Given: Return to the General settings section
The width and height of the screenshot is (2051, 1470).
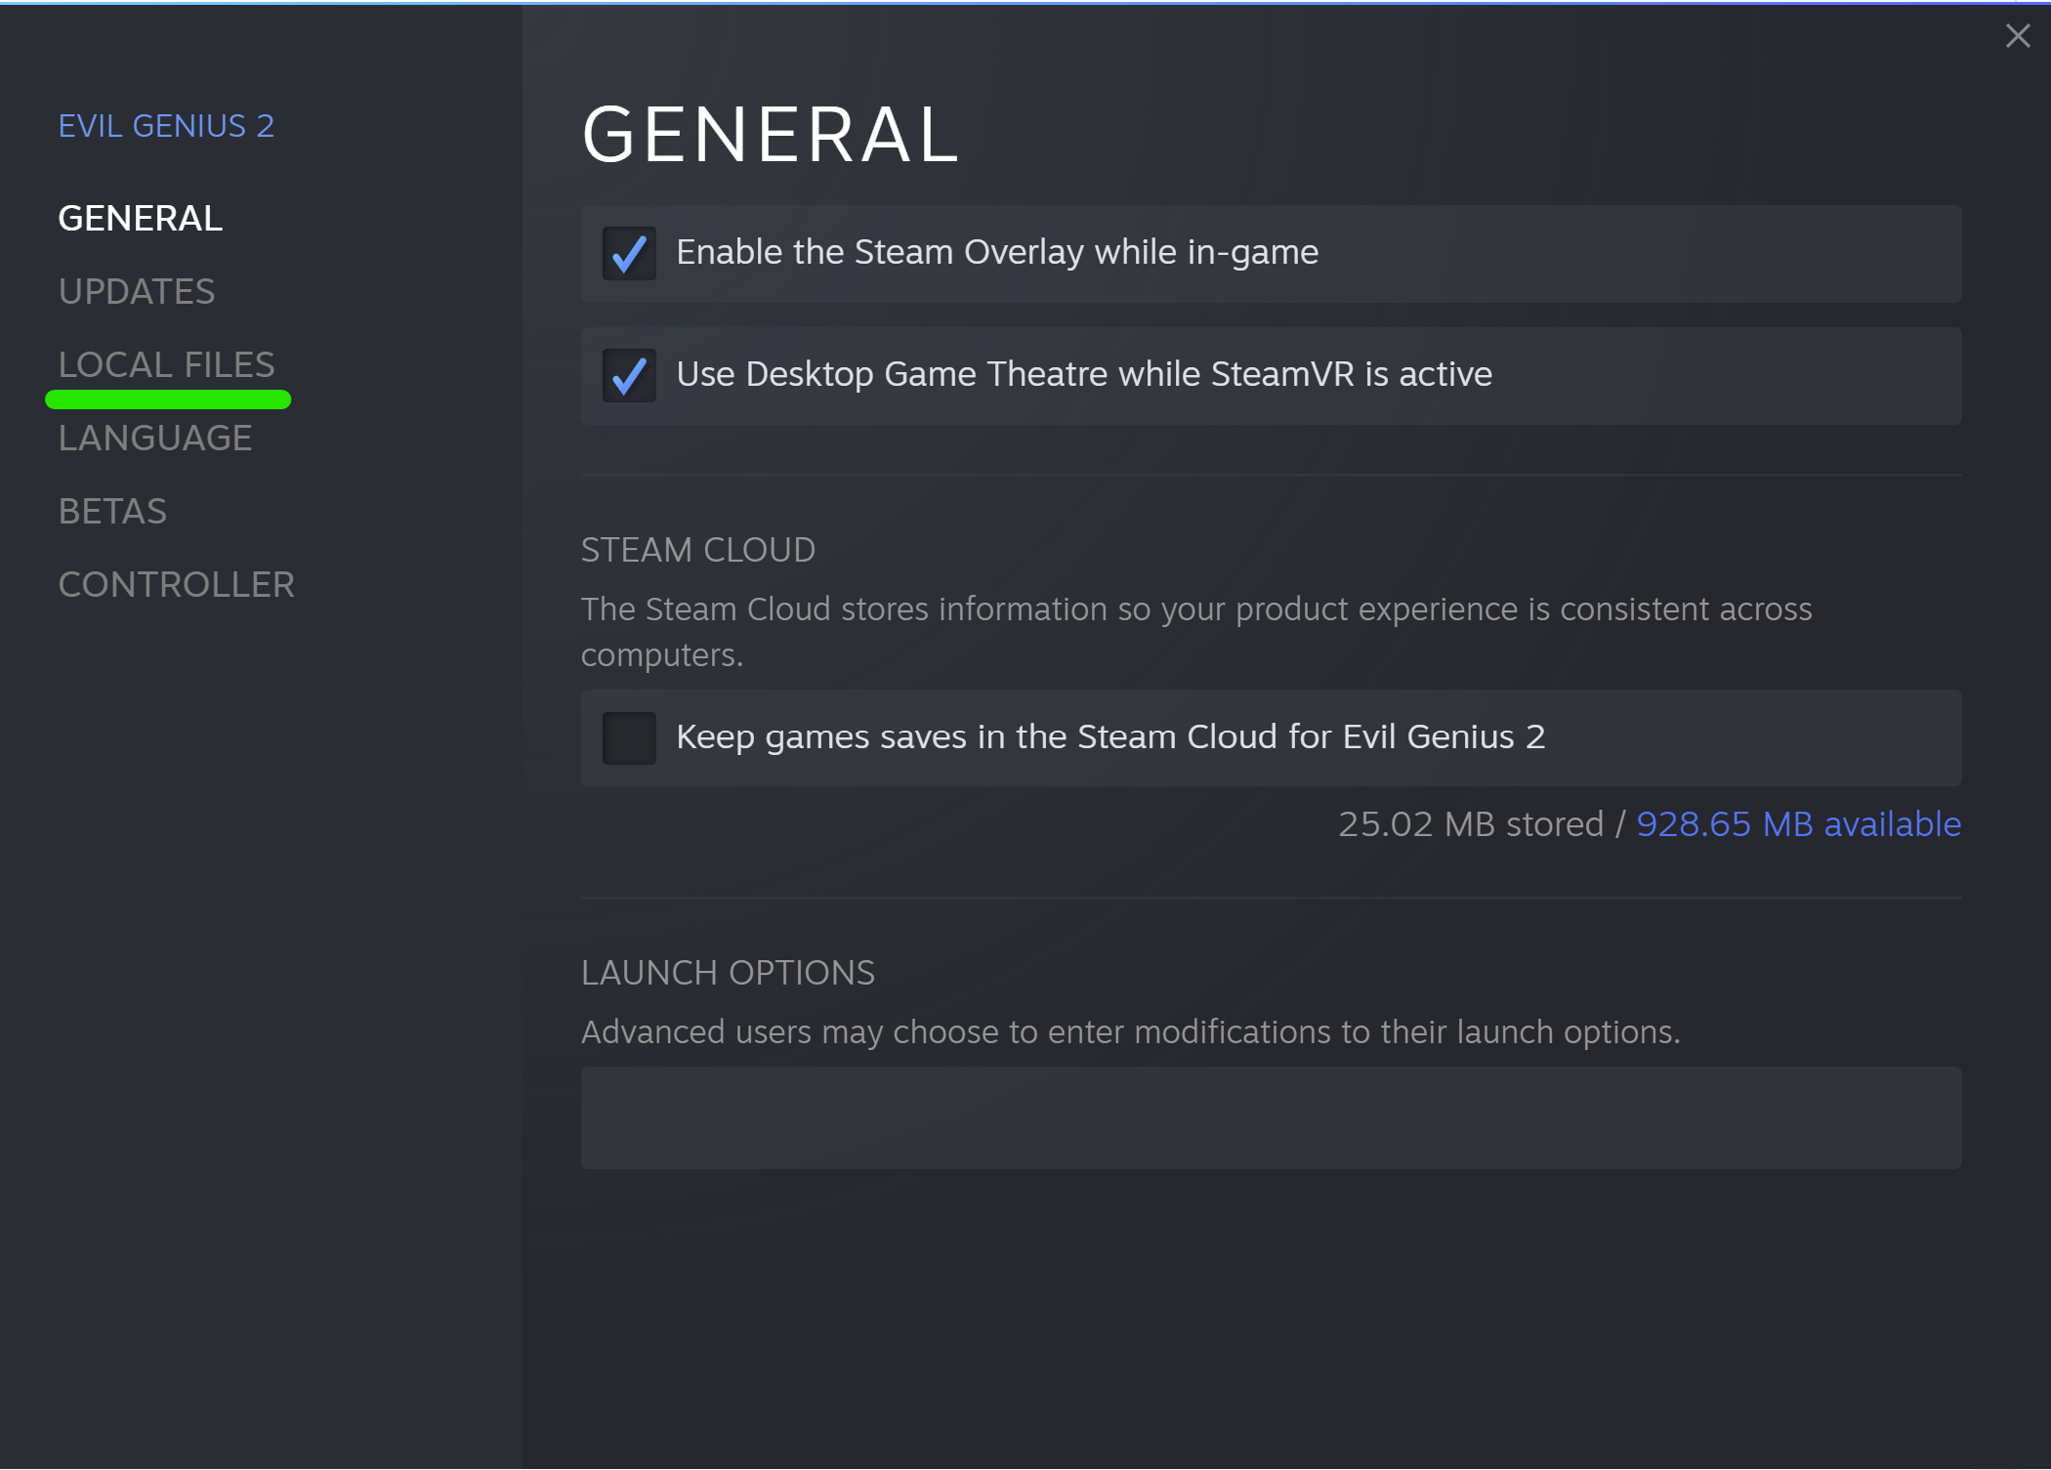Looking at the screenshot, I should [x=140, y=218].
